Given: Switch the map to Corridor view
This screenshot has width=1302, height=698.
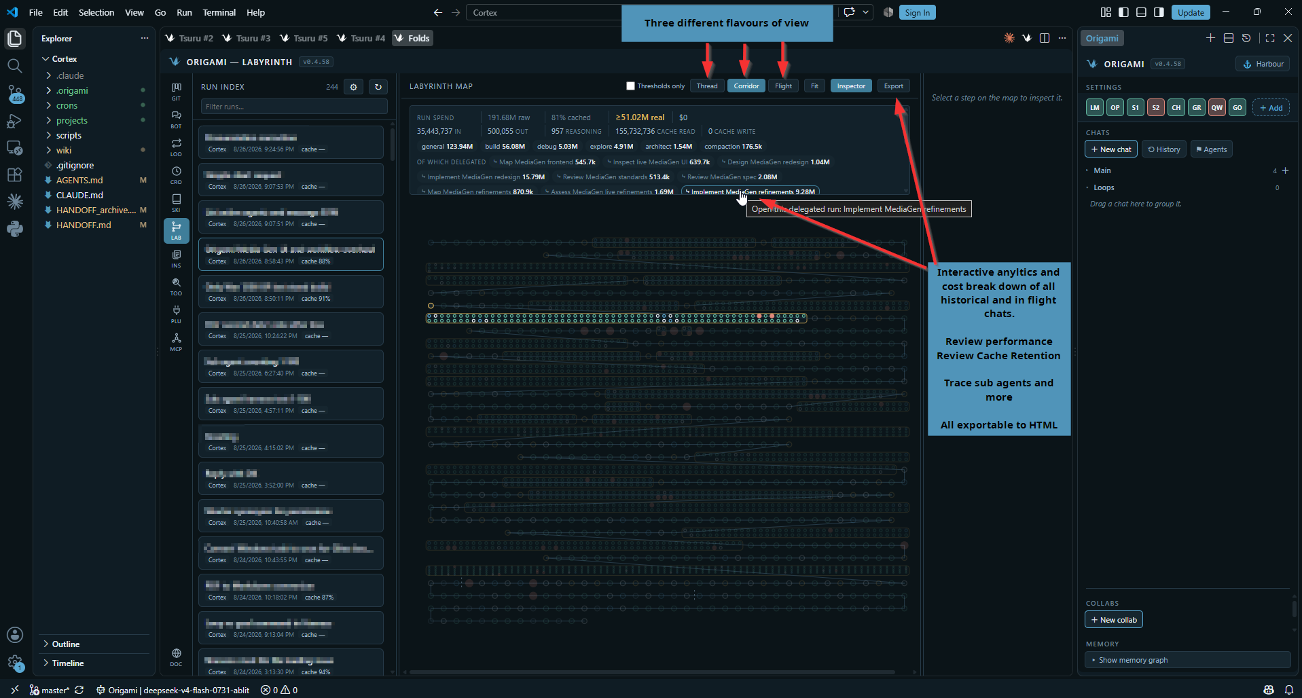Looking at the screenshot, I should pyautogui.click(x=746, y=86).
